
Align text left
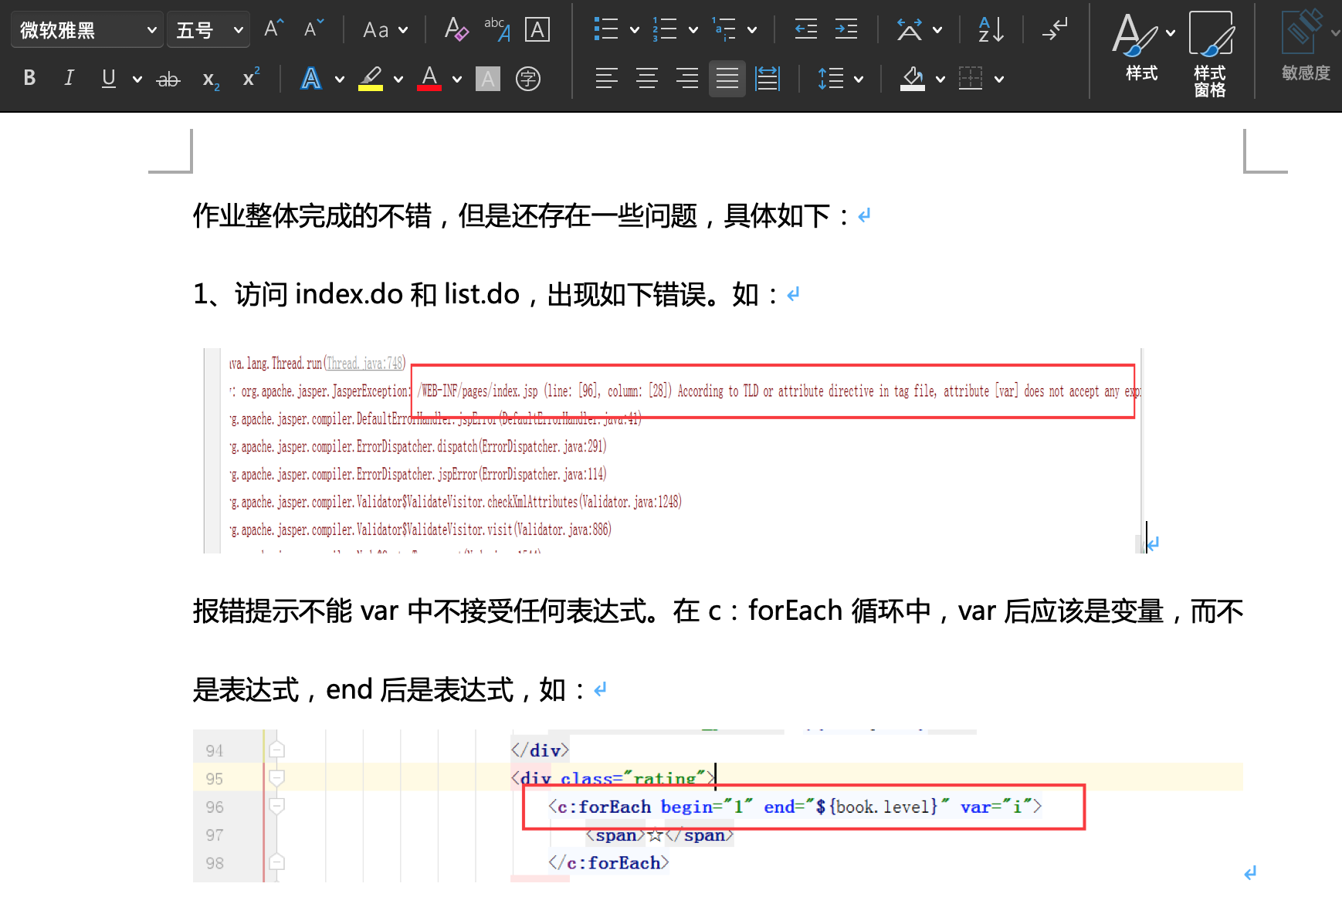pyautogui.click(x=607, y=78)
